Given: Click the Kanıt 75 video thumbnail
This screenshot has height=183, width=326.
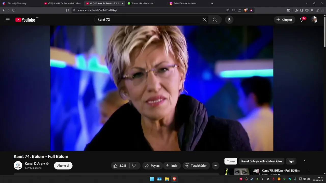Looking at the screenshot, I should (242, 172).
